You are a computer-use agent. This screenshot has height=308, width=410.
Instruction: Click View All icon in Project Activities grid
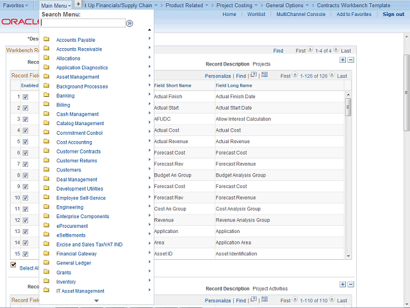tap(254, 300)
